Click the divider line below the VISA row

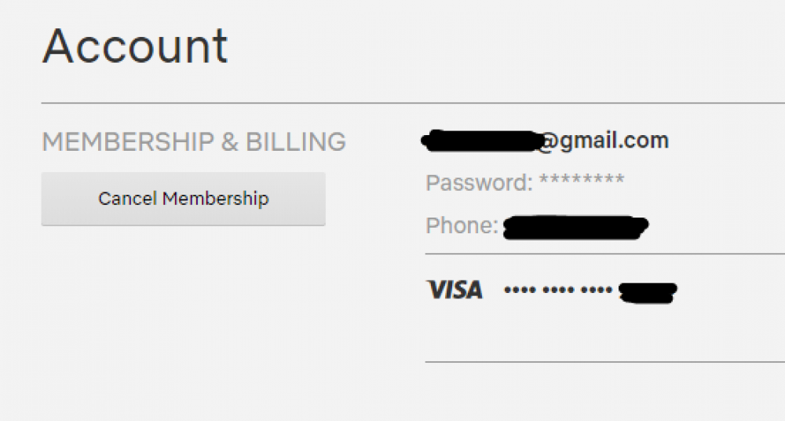[604, 361]
